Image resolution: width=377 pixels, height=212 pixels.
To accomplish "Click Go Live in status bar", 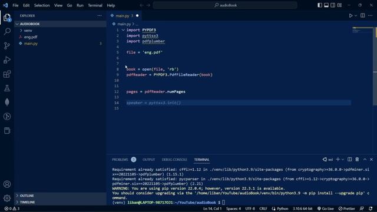I will 326,208.
